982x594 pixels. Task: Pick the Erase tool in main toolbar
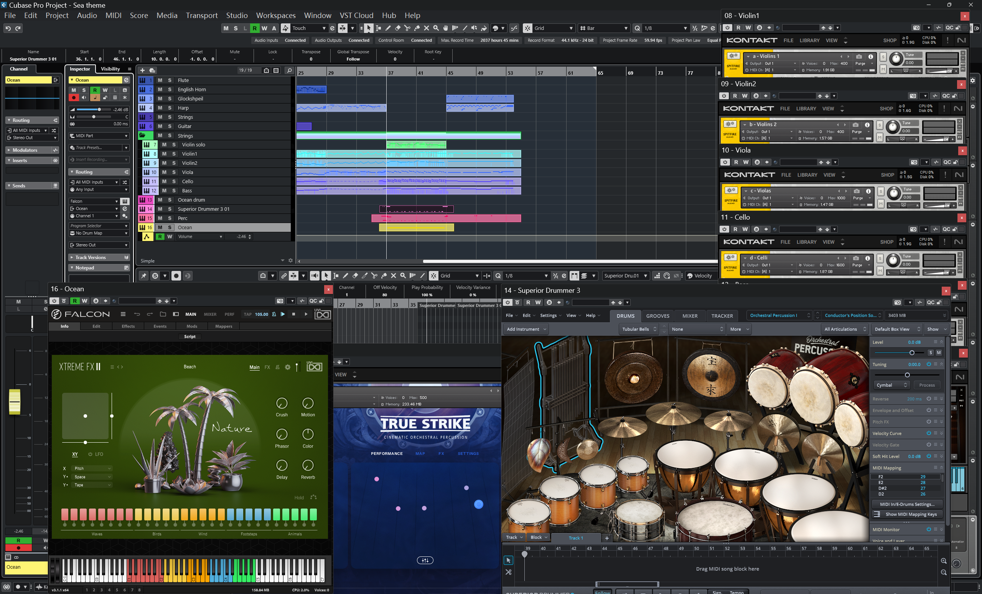(x=397, y=28)
